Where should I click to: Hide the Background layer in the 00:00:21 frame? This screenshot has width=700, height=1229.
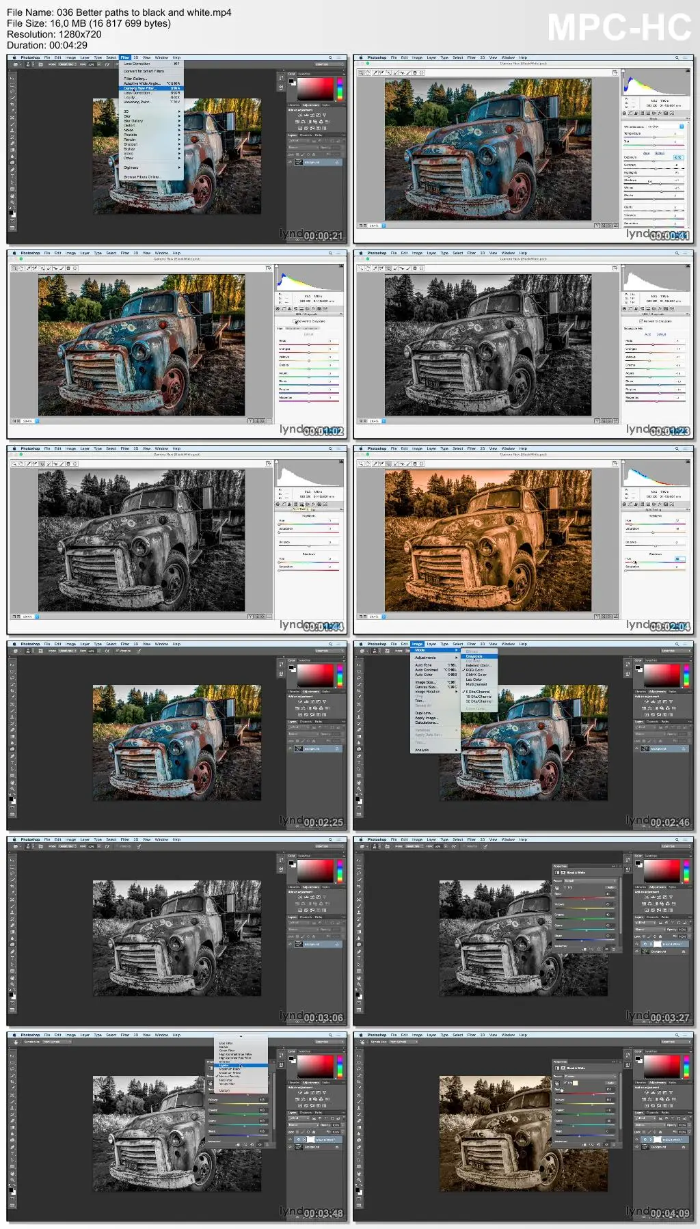point(291,163)
